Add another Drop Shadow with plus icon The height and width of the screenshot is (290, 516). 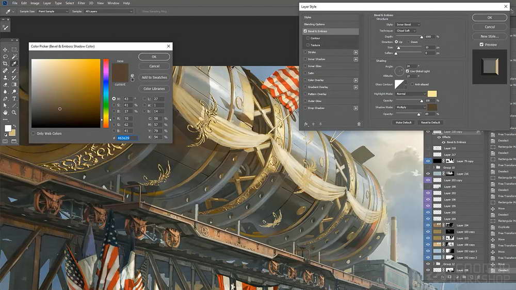point(356,108)
